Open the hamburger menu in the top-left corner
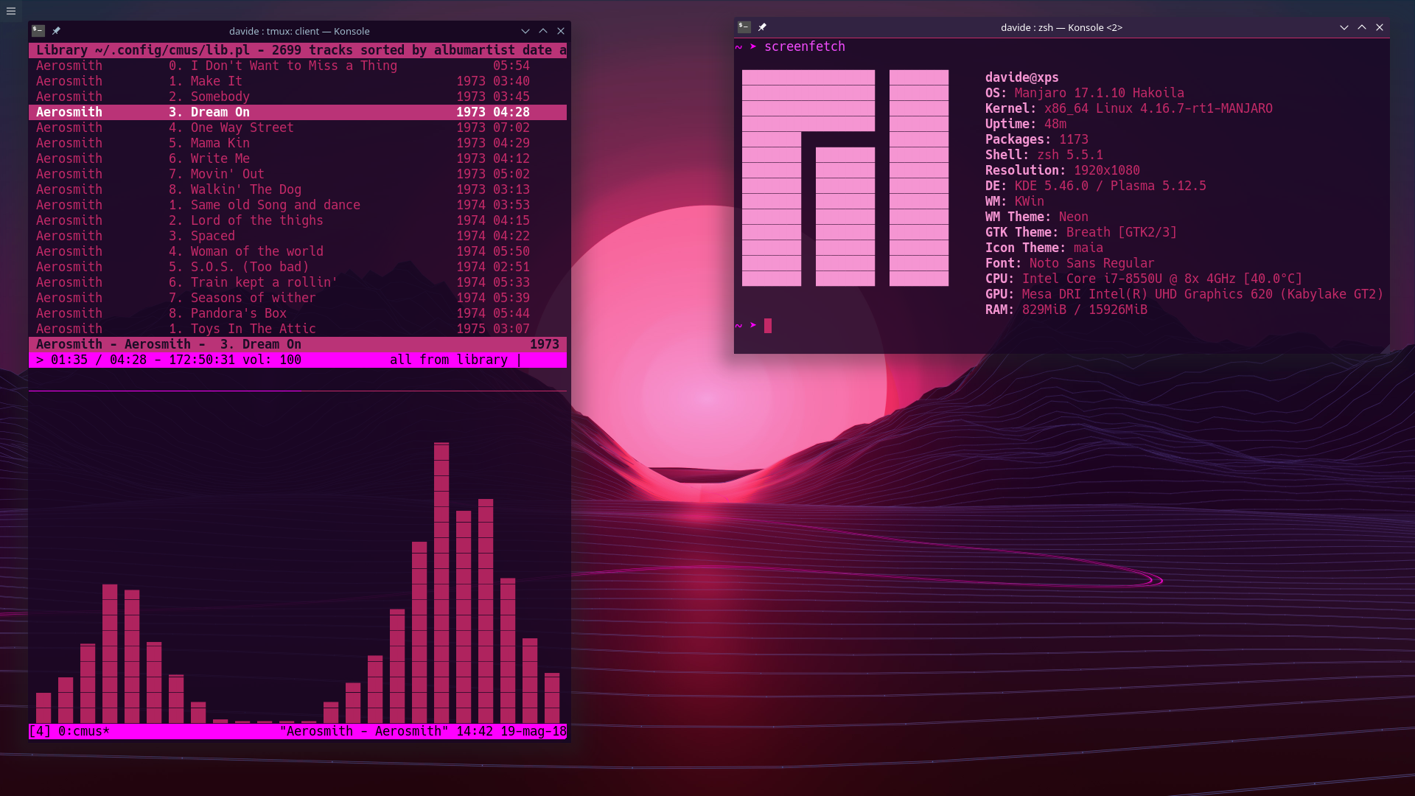This screenshot has height=796, width=1415. tap(10, 11)
